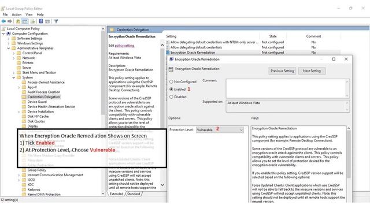Expand the App-V node
370x208 pixels.
[x=19, y=87]
